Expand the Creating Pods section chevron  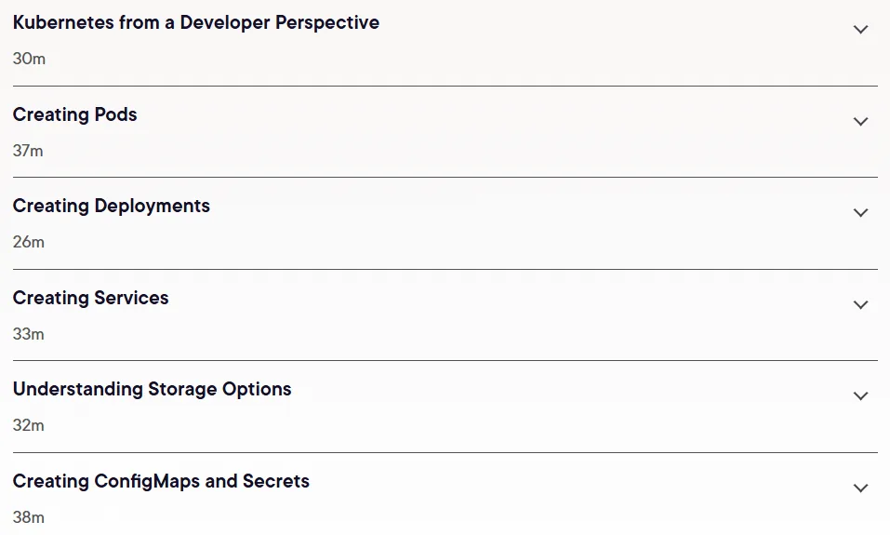(x=860, y=122)
